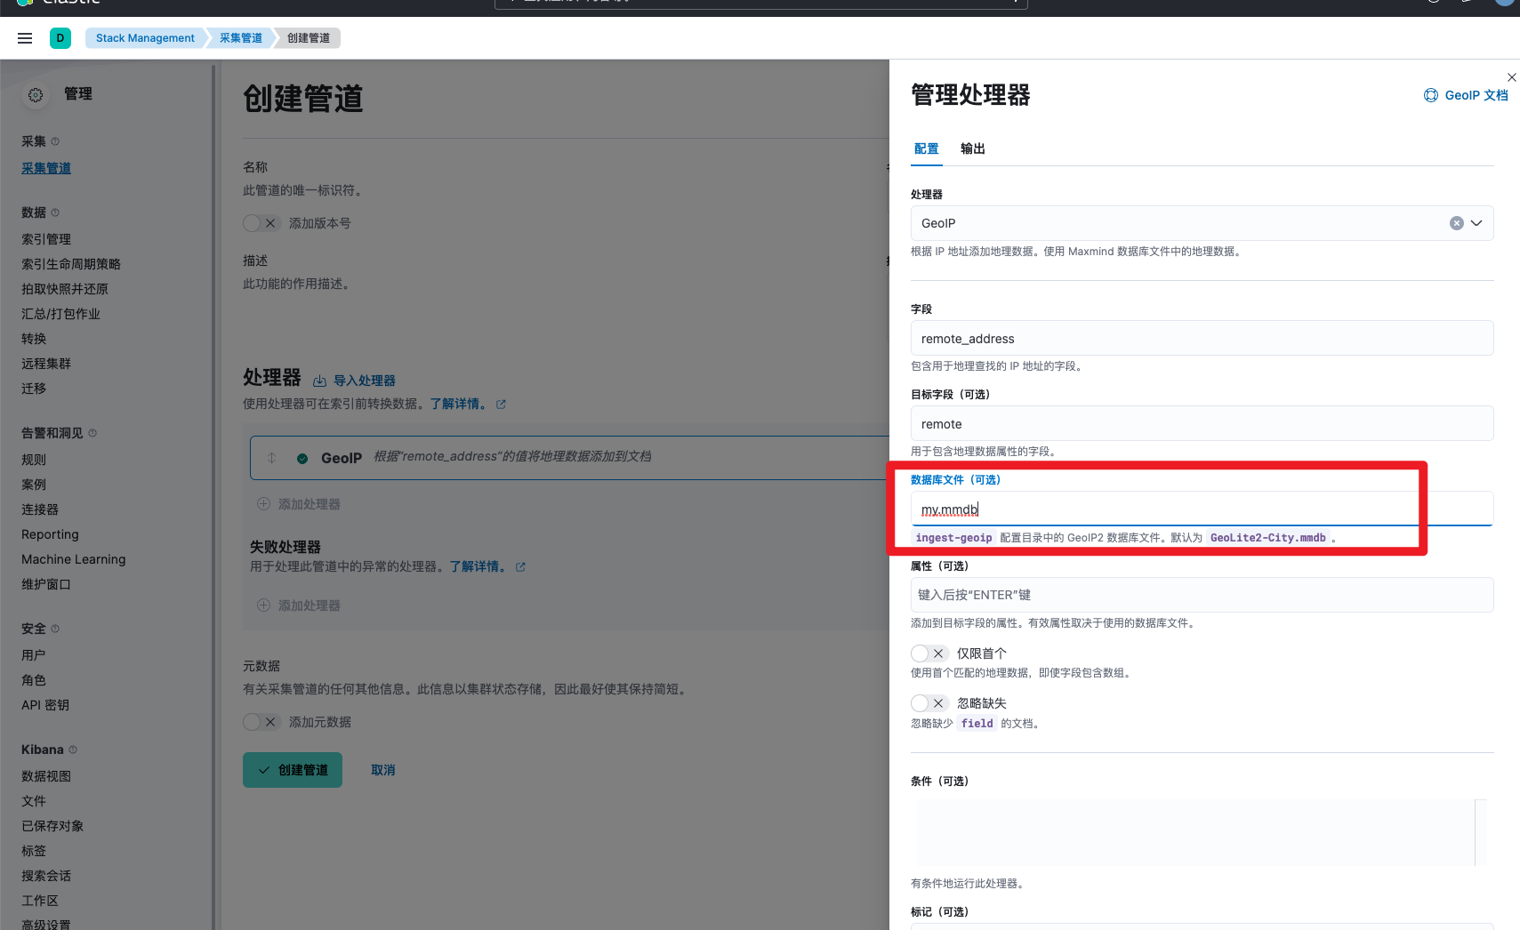This screenshot has width=1520, height=930.
Task: Click the drag handle on the GeoIP processor
Action: coord(270,457)
